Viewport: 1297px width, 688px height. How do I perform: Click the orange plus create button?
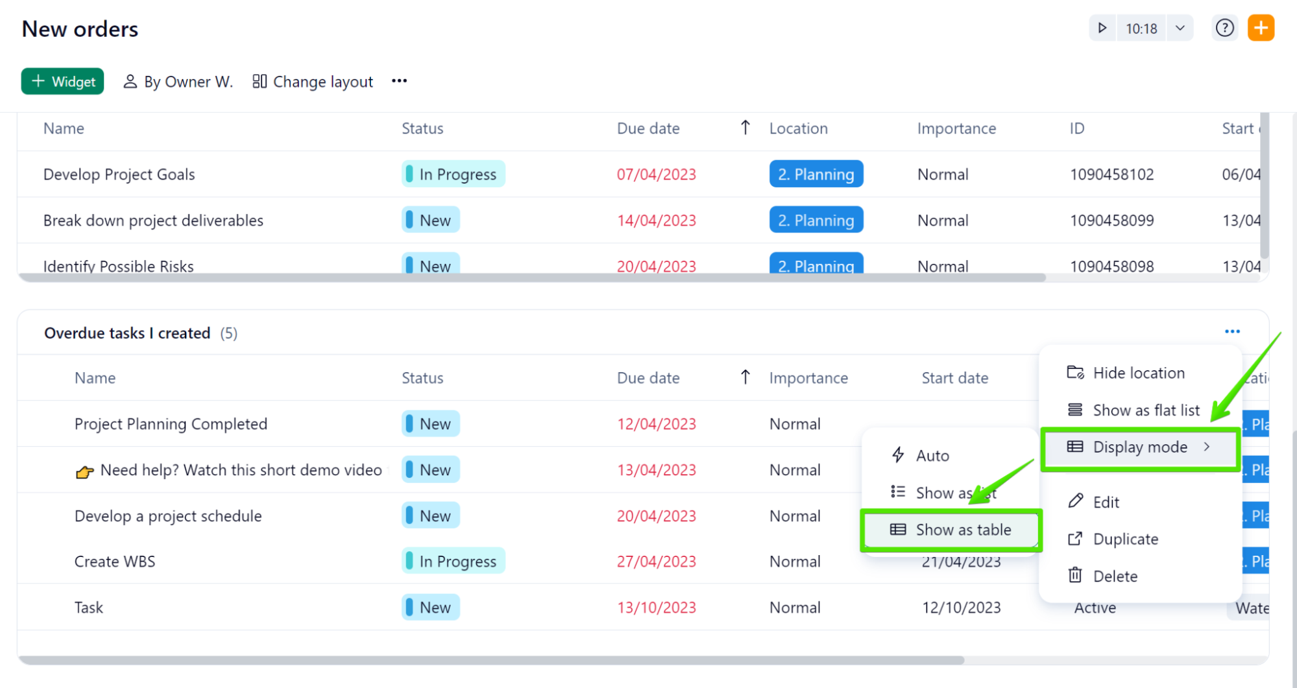click(x=1261, y=28)
